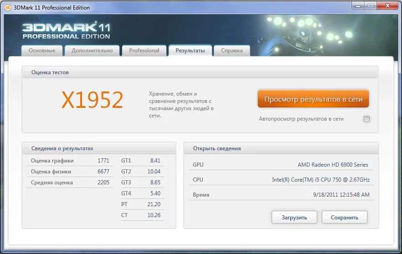
Task: Click the 3DMark 11 Professional Edition logo
Action: 66,30
